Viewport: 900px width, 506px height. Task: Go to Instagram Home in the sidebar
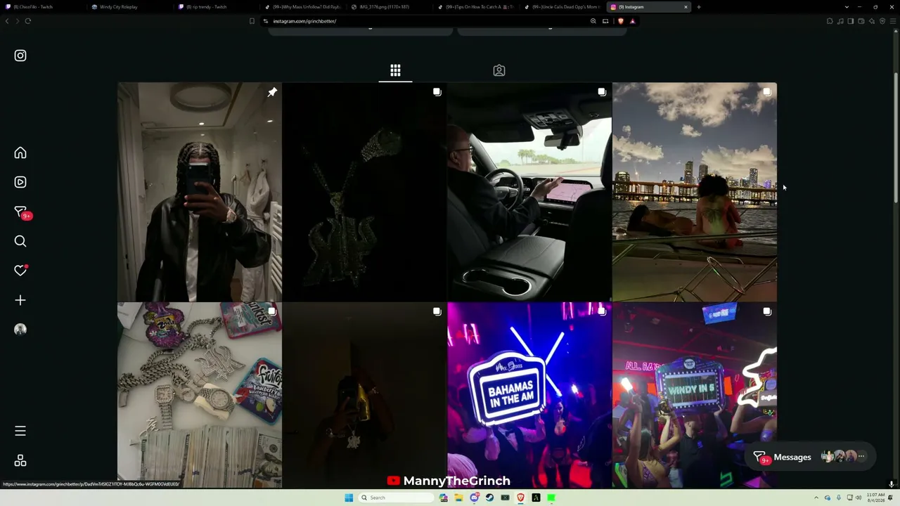click(20, 153)
